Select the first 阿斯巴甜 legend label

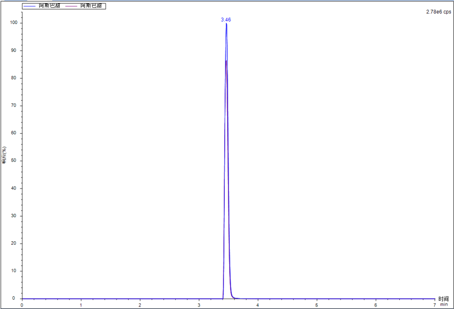pyautogui.click(x=49, y=6)
